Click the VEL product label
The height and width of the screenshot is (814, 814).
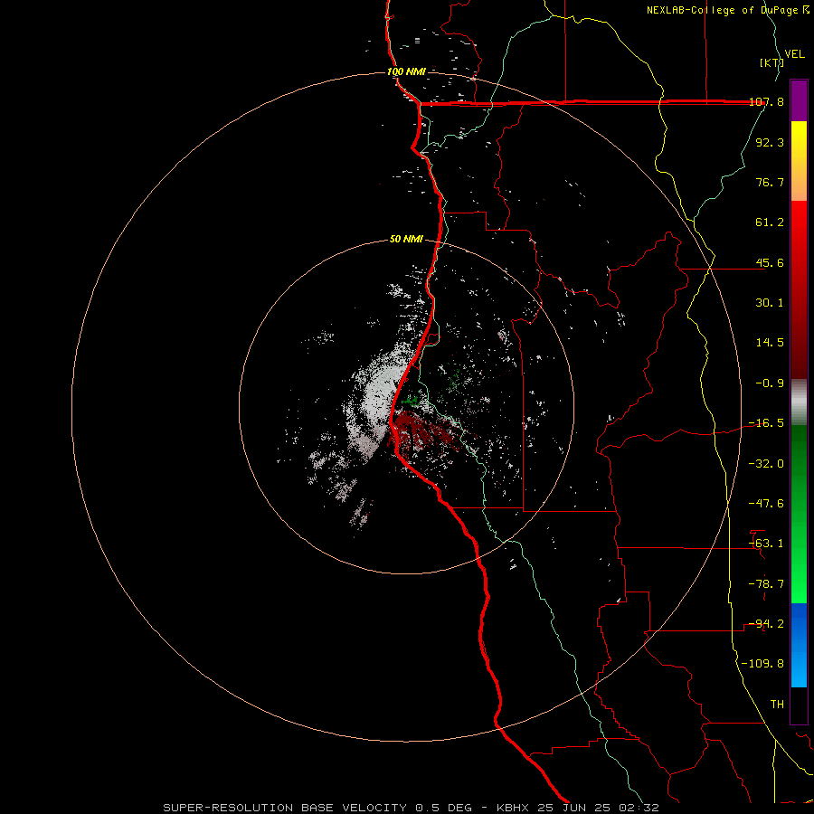(794, 54)
